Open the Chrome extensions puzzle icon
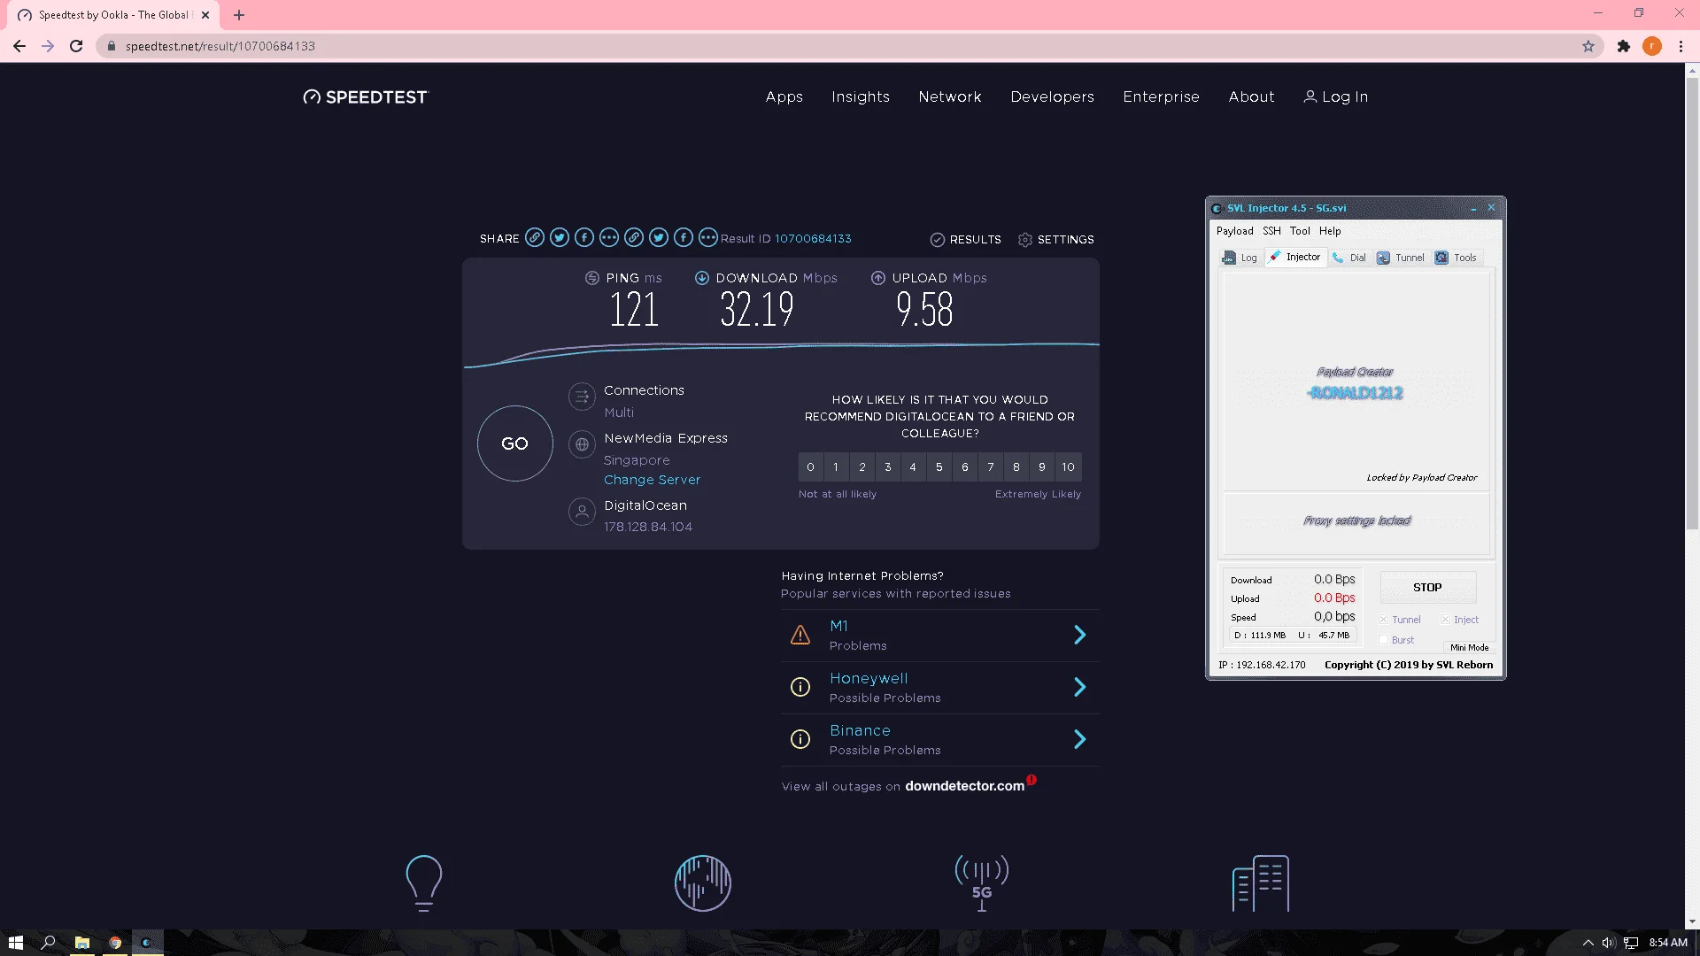 coord(1624,46)
